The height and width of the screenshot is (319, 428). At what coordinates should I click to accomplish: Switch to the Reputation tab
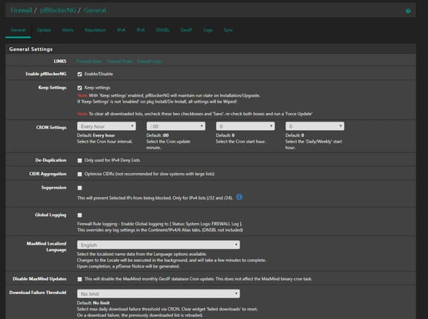click(x=95, y=30)
